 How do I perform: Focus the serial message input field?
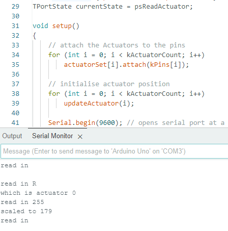(115, 151)
